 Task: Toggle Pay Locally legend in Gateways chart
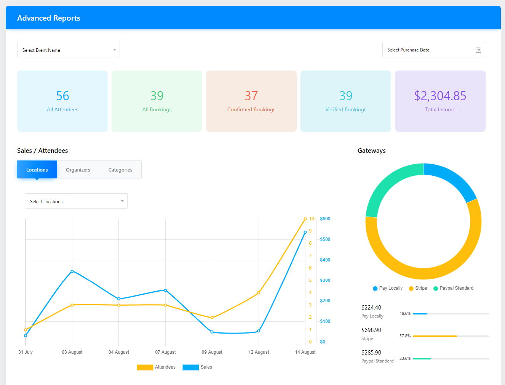click(x=388, y=288)
